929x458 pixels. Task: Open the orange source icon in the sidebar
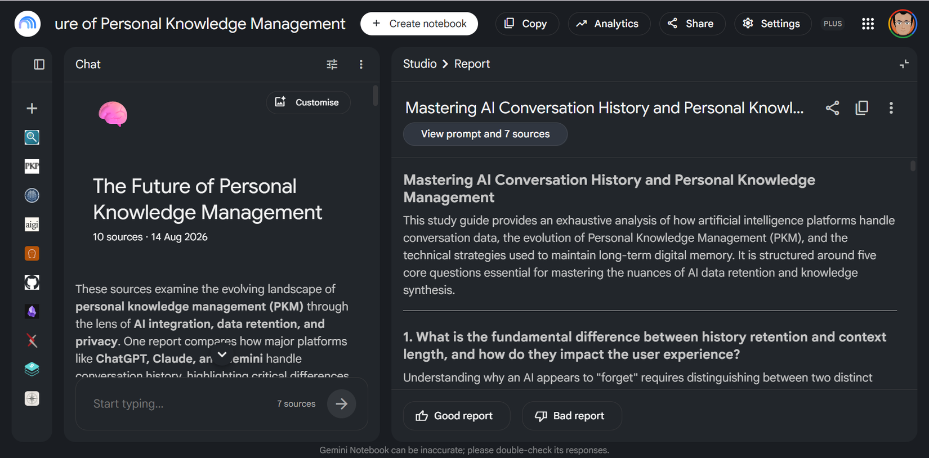coord(32,254)
